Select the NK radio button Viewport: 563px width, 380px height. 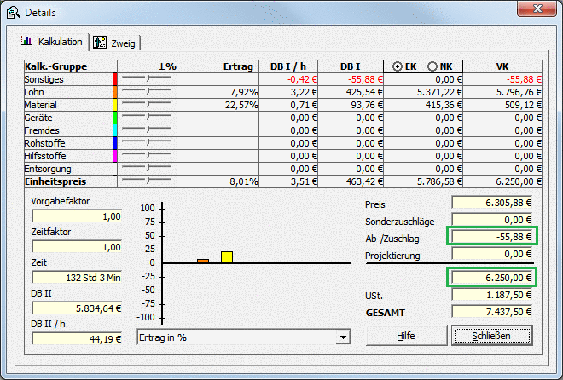432,66
